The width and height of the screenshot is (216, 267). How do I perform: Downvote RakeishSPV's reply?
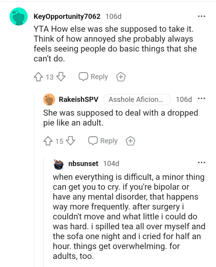[71, 141]
